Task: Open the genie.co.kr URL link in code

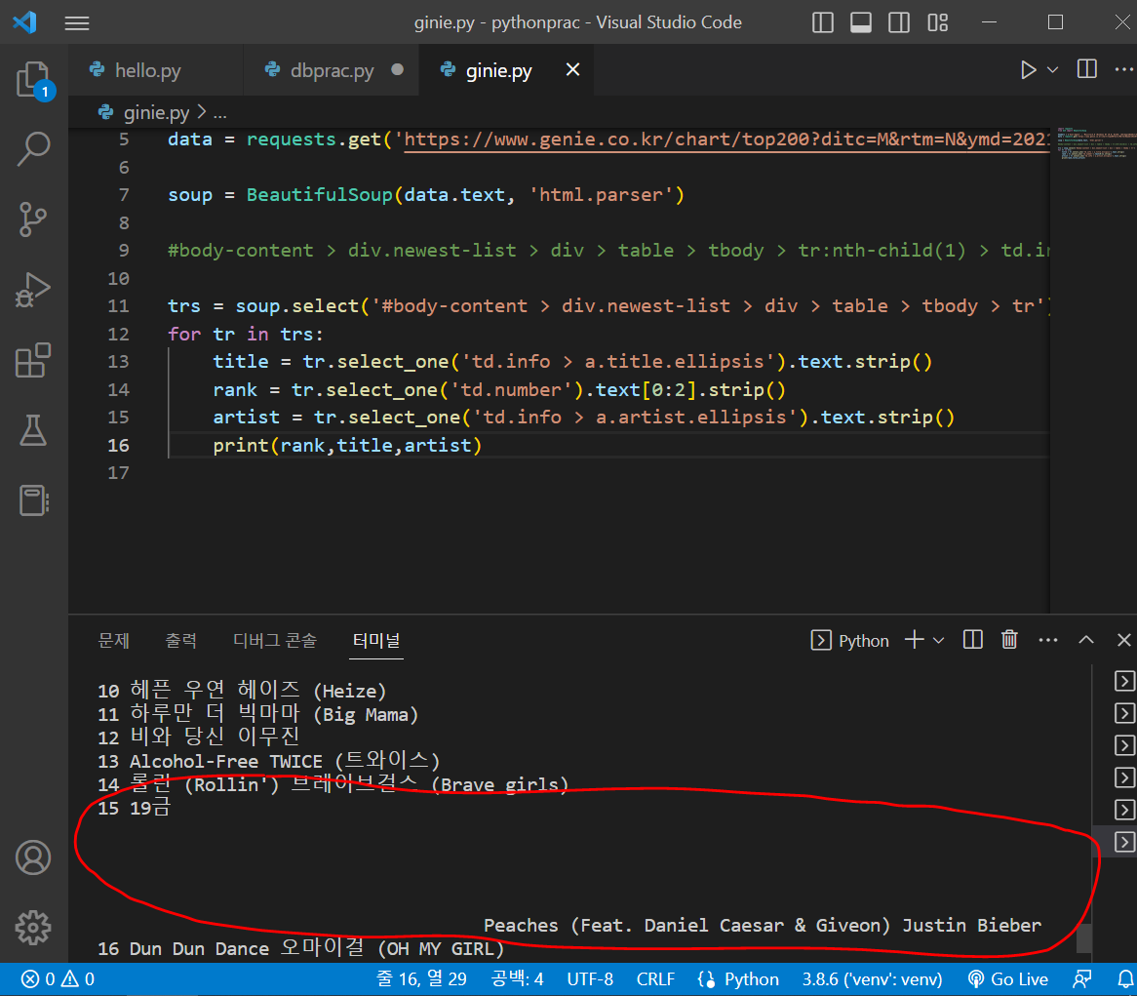Action: (725, 139)
